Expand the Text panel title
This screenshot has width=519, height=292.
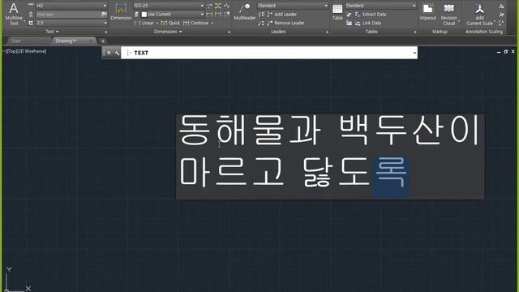(x=52, y=32)
